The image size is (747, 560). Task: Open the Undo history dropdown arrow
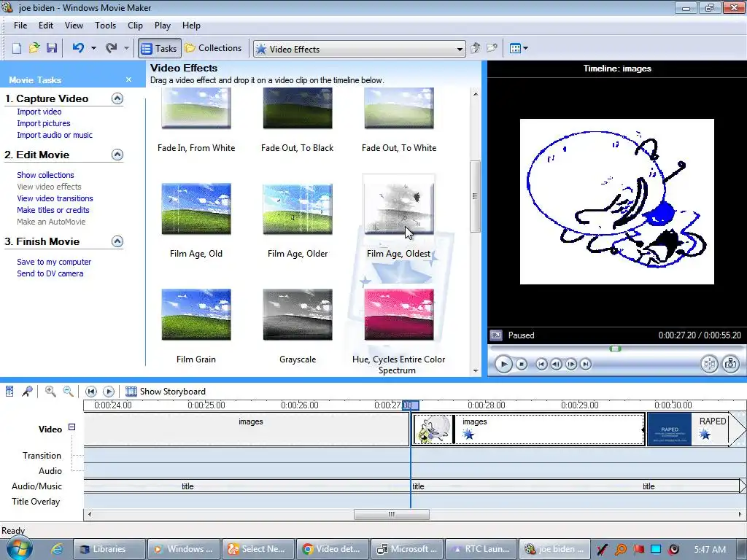pos(93,48)
